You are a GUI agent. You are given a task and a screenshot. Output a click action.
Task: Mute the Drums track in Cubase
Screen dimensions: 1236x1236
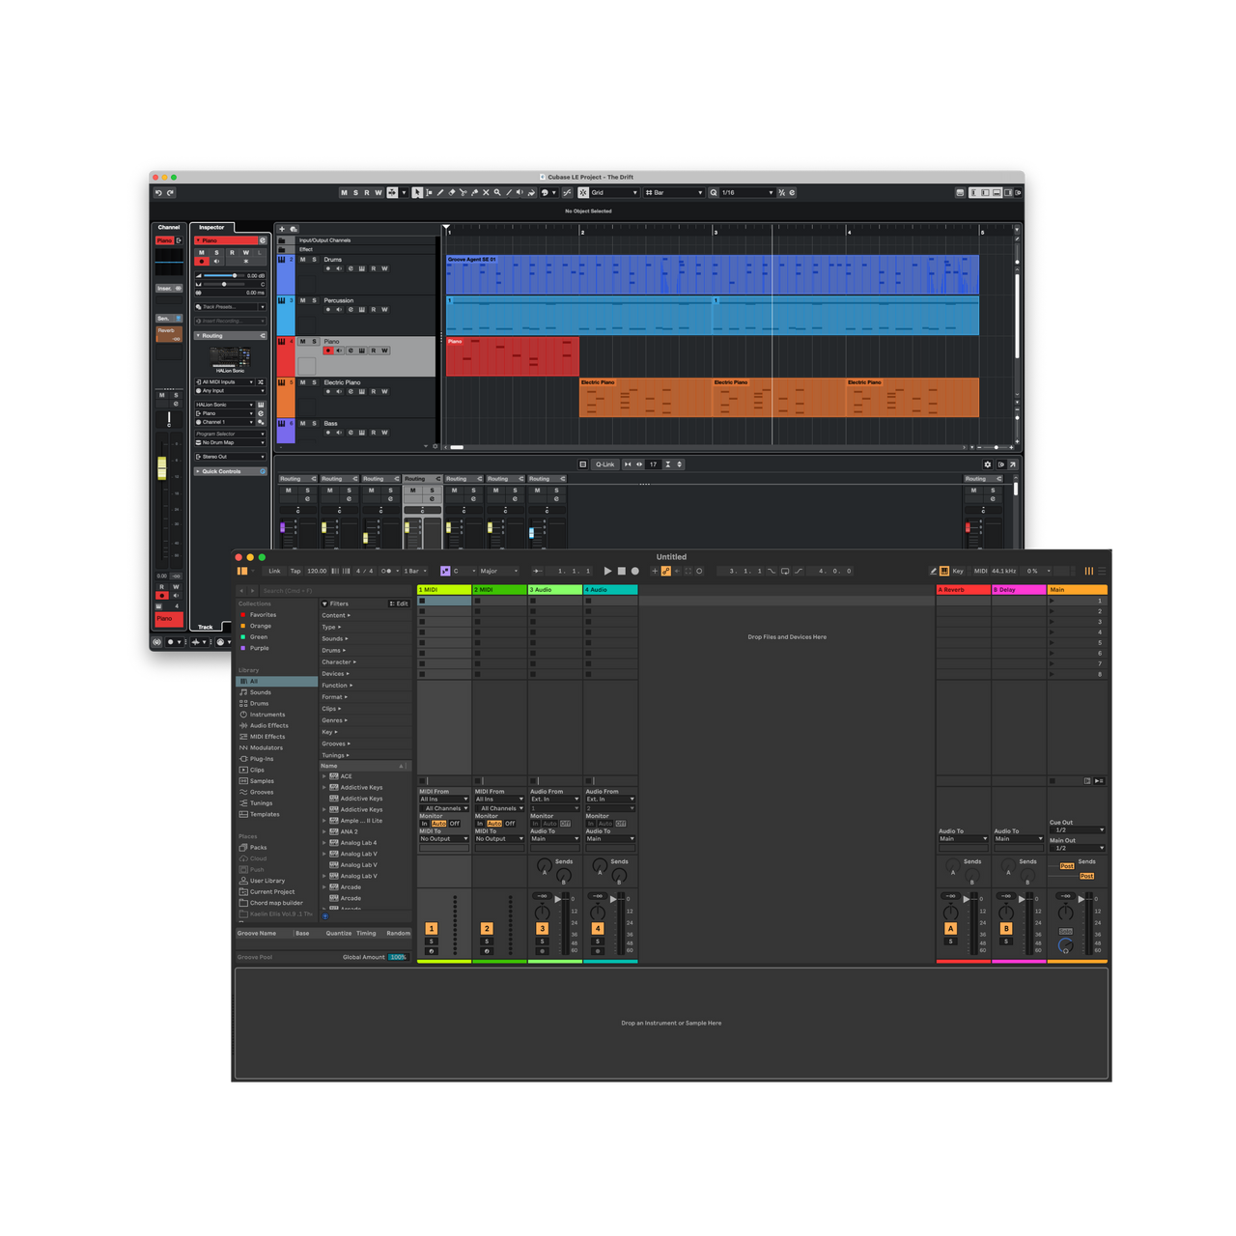pyautogui.click(x=302, y=260)
